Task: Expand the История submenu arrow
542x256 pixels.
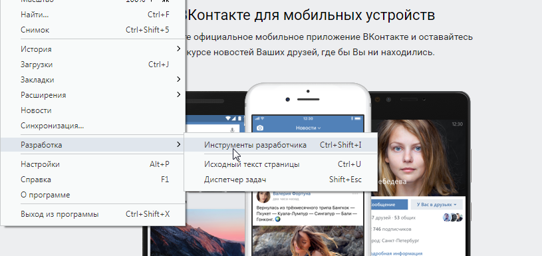Action: (178, 49)
